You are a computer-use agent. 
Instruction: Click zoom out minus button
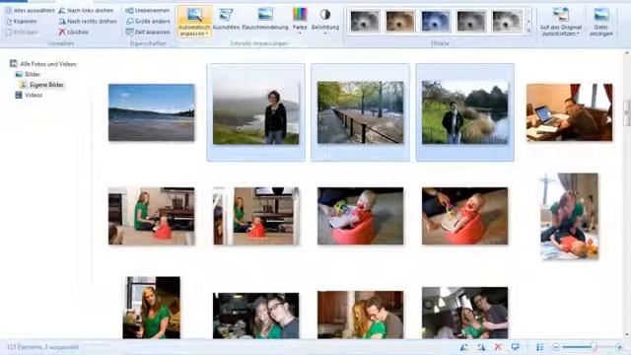click(x=556, y=347)
